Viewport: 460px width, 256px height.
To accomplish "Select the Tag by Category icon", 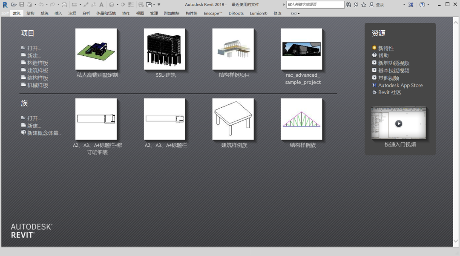I will point(94,5).
